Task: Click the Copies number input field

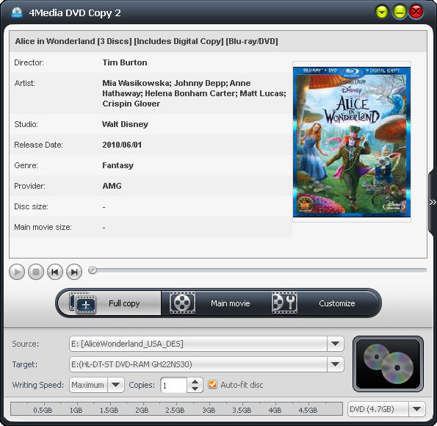Action: 173,386
